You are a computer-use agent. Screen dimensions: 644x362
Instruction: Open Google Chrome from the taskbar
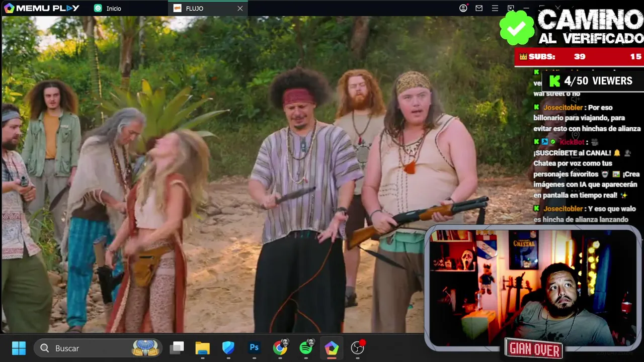[280, 347]
